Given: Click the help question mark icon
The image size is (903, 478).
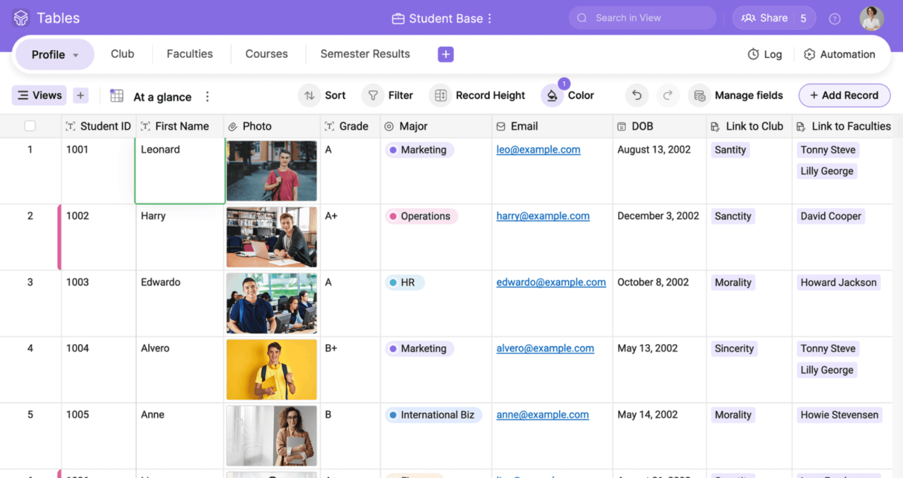Looking at the screenshot, I should (834, 19).
